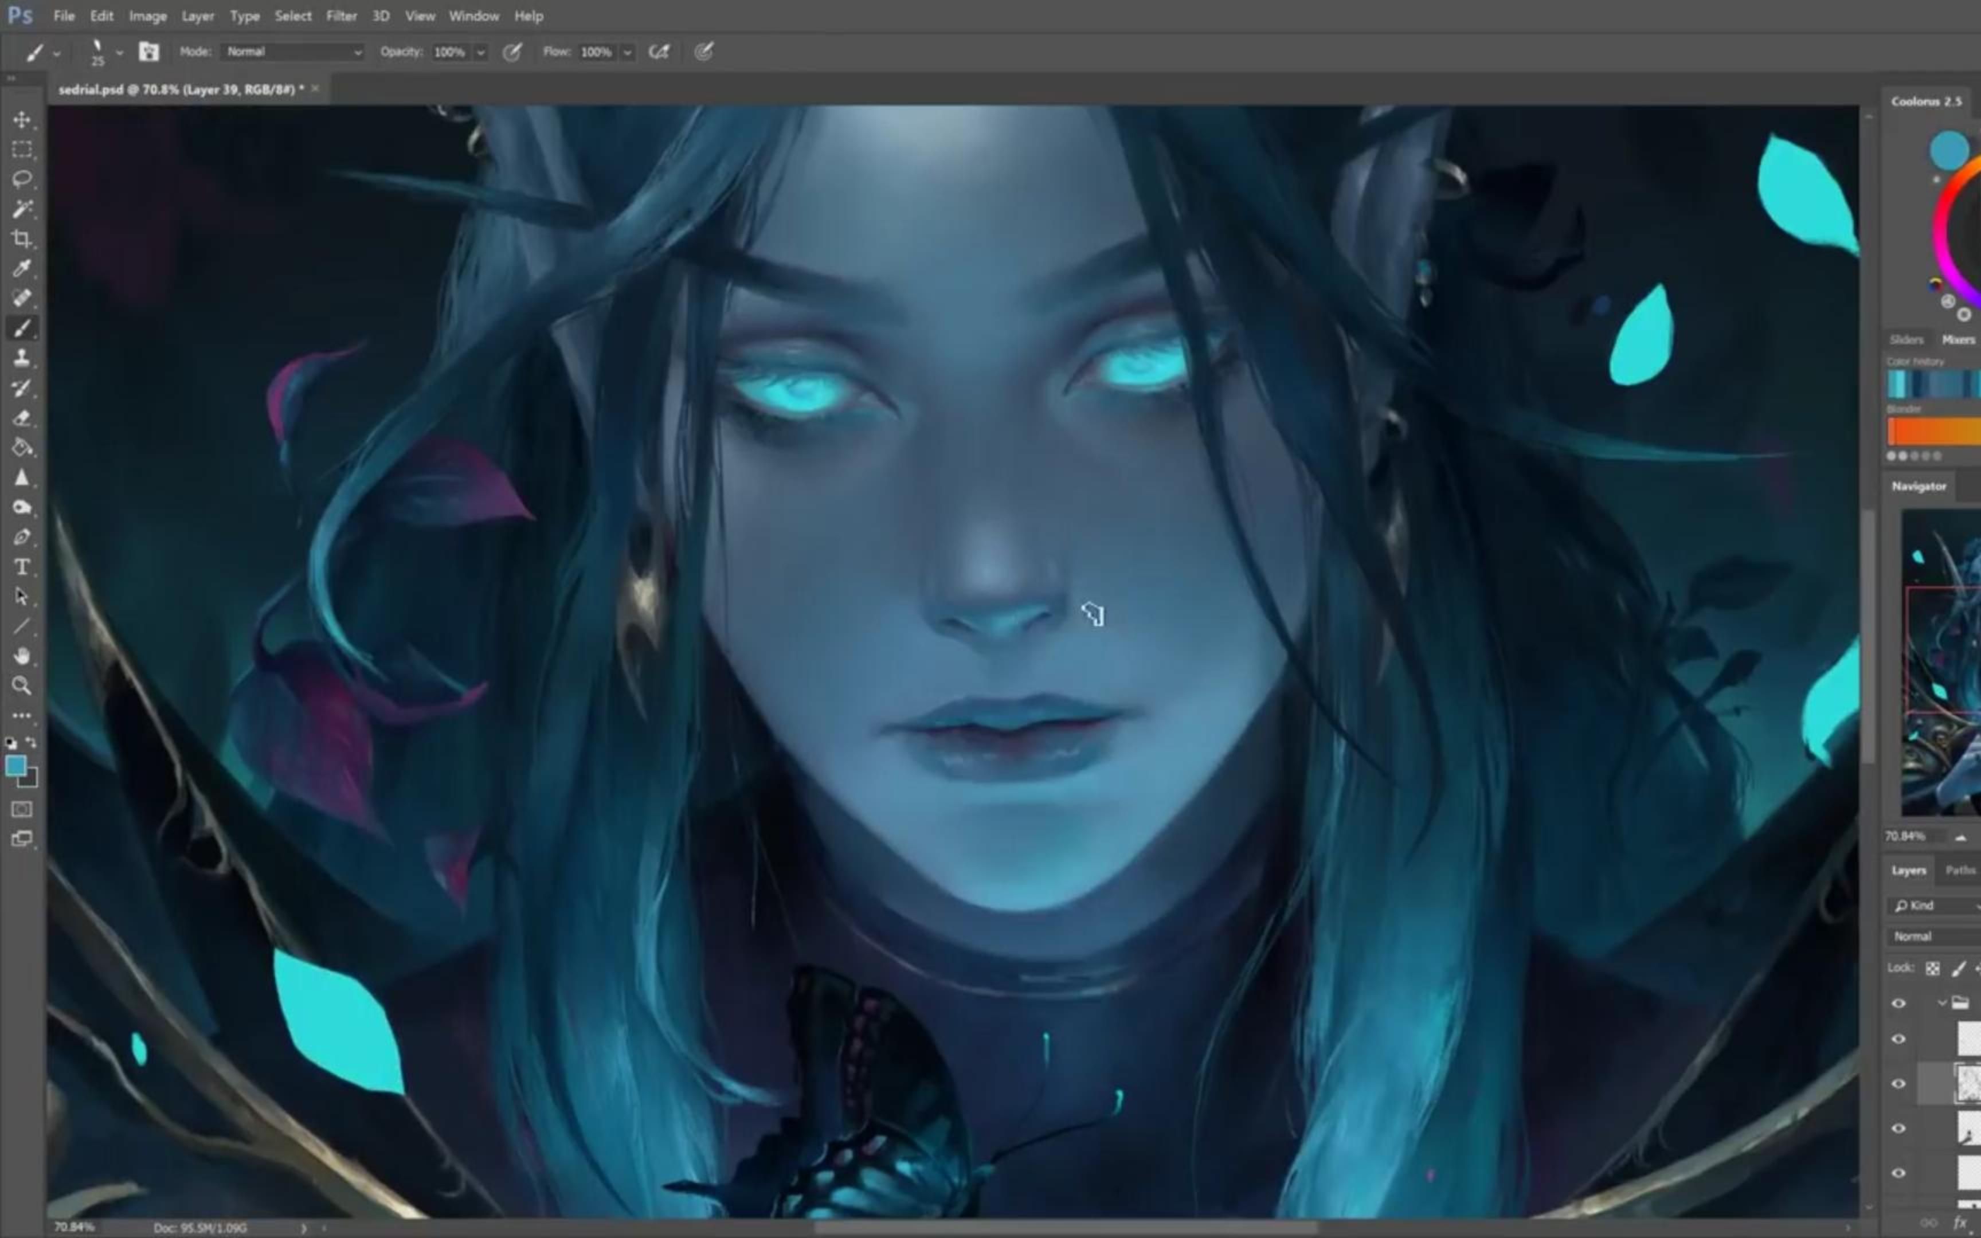
Task: Select the Mixers tab in Coolorus
Action: [x=1958, y=340]
